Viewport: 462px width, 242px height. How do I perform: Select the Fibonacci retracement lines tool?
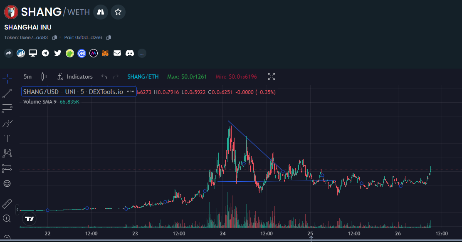coord(7,109)
